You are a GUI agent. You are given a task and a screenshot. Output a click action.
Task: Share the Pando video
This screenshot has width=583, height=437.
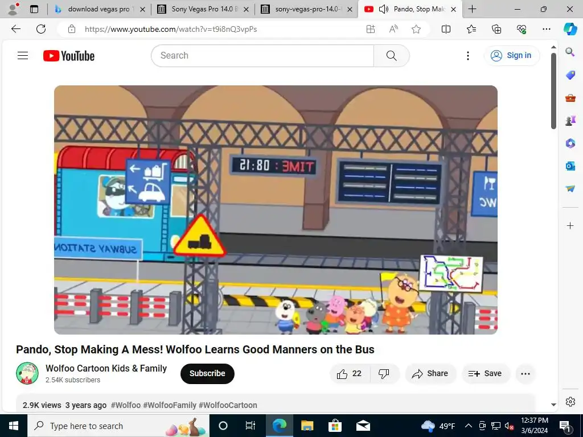point(430,374)
